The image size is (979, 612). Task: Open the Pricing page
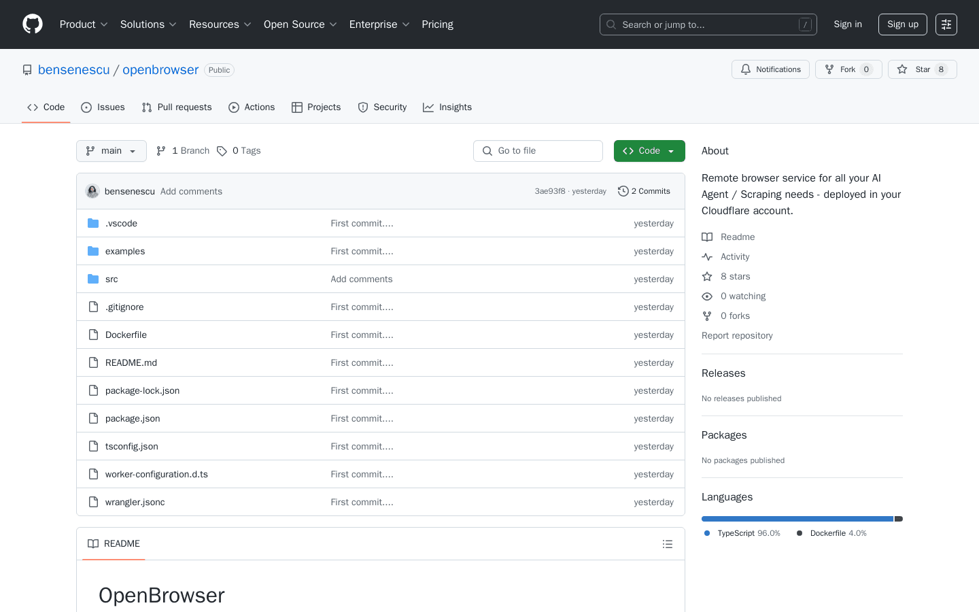pyautogui.click(x=437, y=24)
